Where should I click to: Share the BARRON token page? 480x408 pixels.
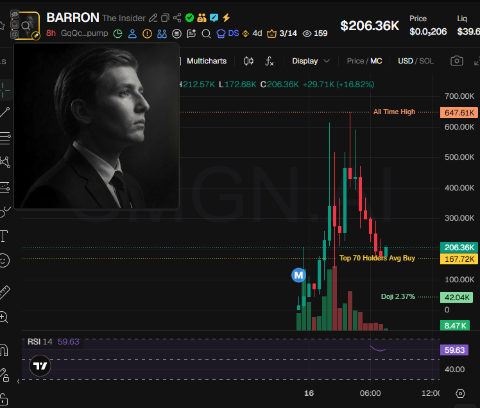[x=177, y=18]
